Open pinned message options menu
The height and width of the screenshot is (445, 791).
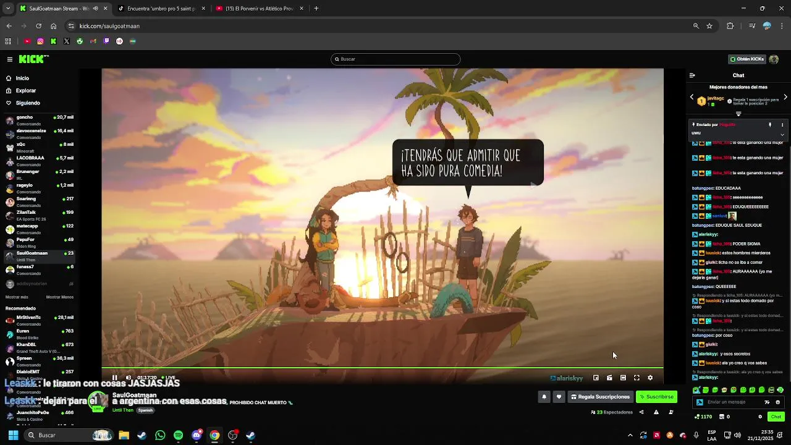pos(782,125)
